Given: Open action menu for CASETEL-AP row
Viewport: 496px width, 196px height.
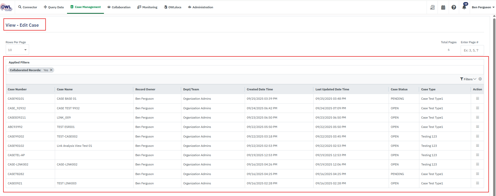Looking at the screenshot, I should (477, 155).
